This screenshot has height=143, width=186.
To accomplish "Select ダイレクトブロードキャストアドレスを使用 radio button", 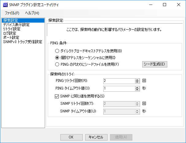I will pyautogui.click(x=57, y=51).
